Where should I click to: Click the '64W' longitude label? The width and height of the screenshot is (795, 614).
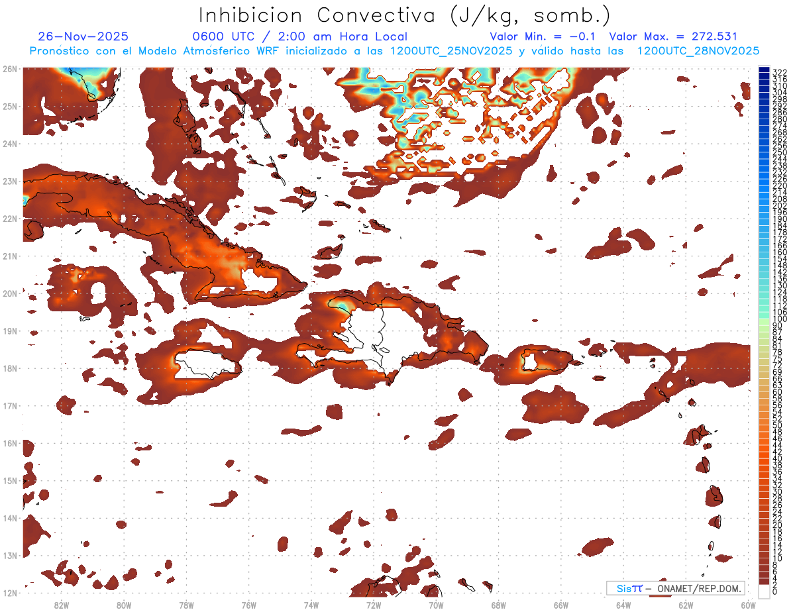pyautogui.click(x=623, y=605)
